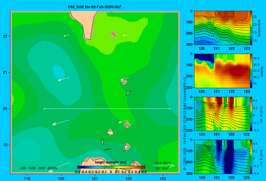The height and width of the screenshot is (181, 266).
Task: Click the "0.2 N/m²" wind stress value
Action: pos(163,168)
